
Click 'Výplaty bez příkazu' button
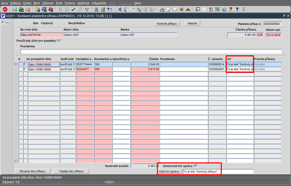(71, 171)
